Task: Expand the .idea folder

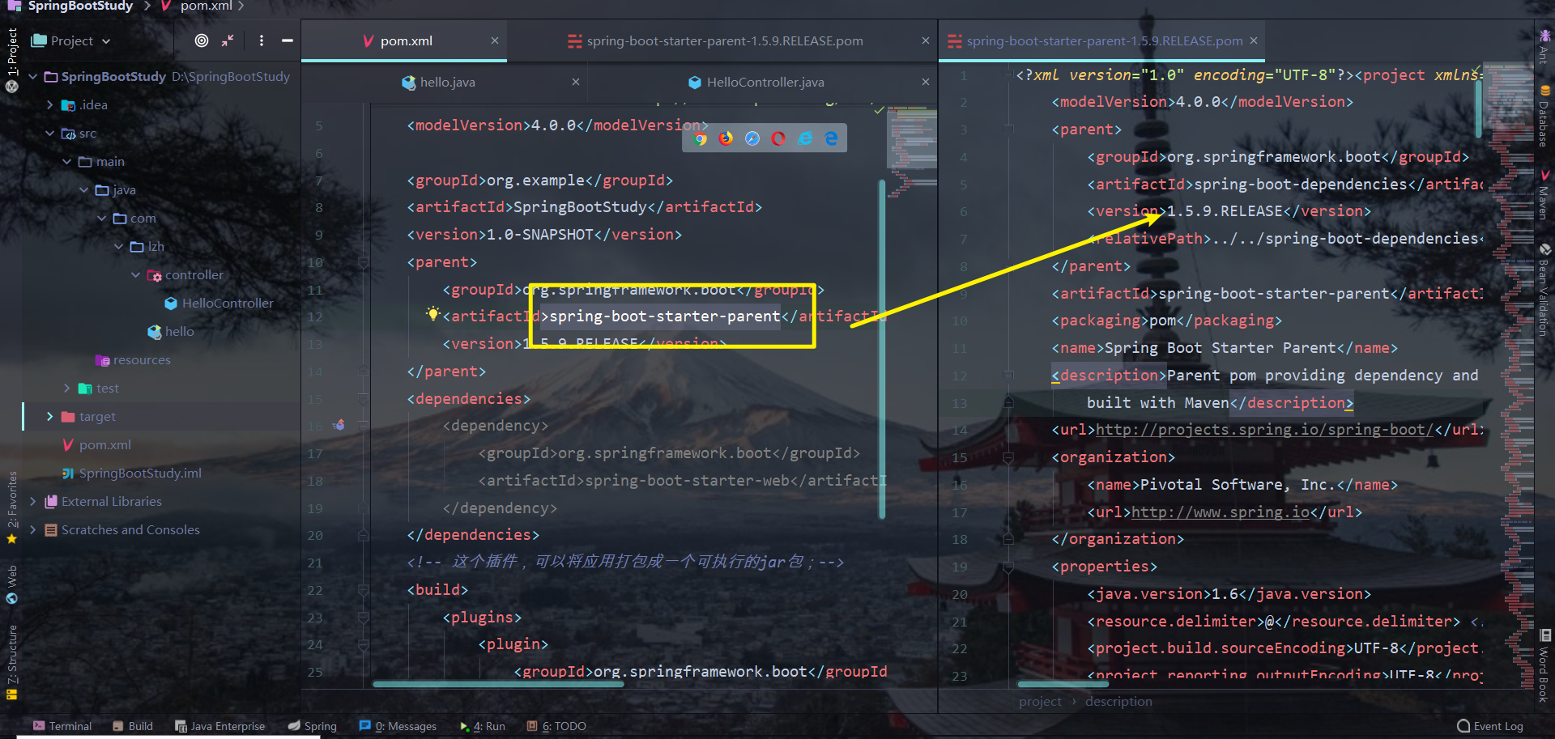Action: click(50, 105)
